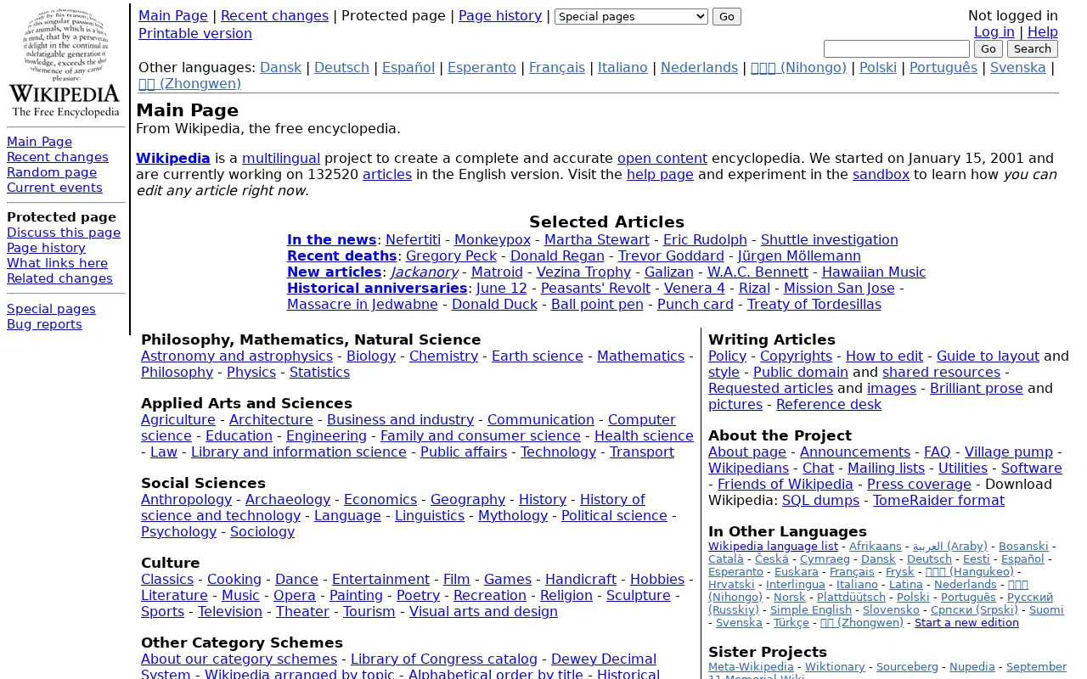Open the How to edit link
The image size is (1087, 679).
coord(884,356)
